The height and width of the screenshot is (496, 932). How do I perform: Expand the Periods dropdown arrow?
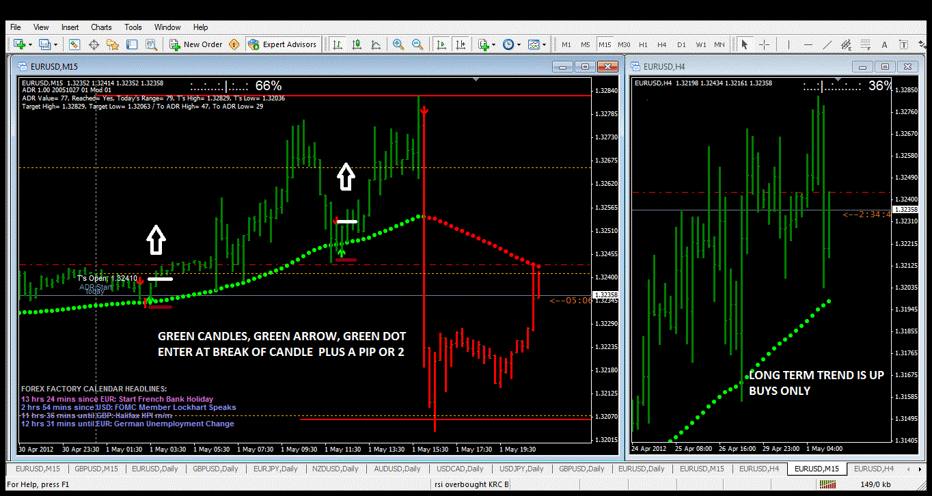point(519,44)
